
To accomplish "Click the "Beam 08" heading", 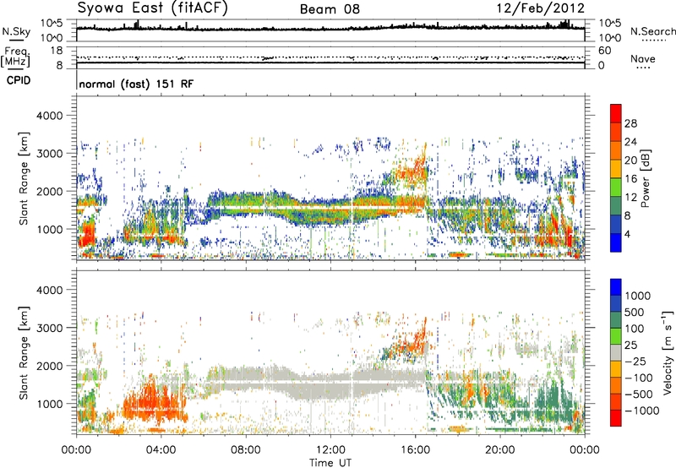I will pos(330,9).
